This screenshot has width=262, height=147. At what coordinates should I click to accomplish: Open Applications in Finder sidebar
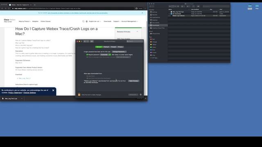[155, 17]
